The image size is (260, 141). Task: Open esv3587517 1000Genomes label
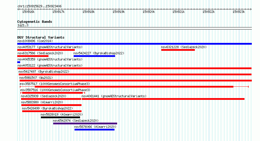(55, 84)
